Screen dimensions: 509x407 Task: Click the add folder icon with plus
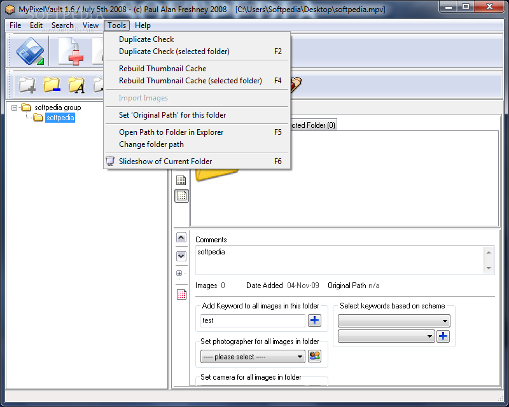coord(27,85)
